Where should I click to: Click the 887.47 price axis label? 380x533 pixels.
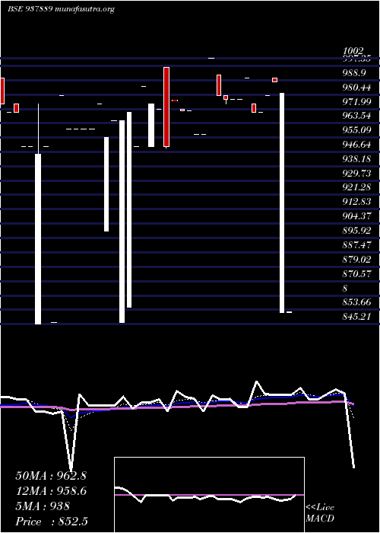click(356, 245)
